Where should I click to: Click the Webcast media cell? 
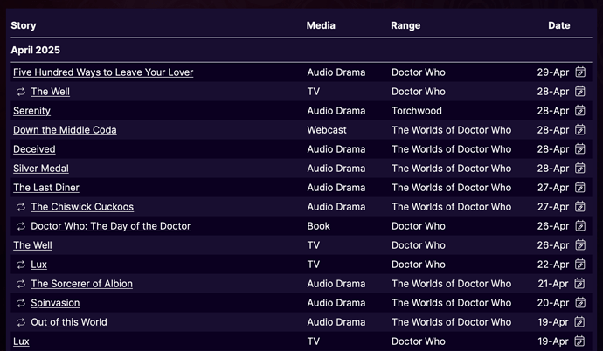[x=327, y=130]
